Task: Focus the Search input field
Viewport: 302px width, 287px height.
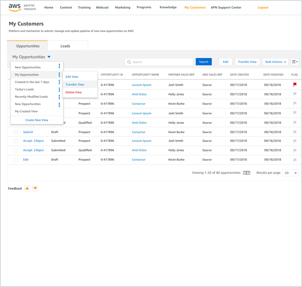Action: point(159,62)
